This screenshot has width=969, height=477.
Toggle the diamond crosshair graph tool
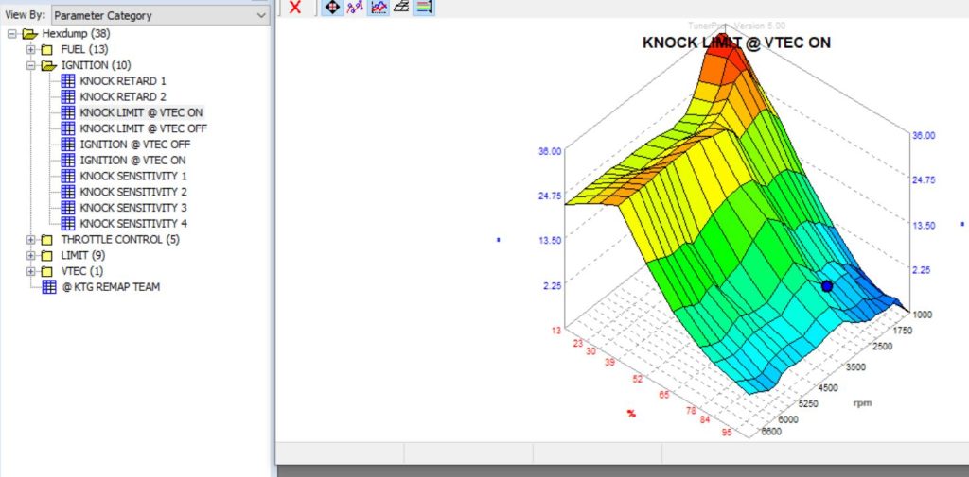tap(332, 7)
